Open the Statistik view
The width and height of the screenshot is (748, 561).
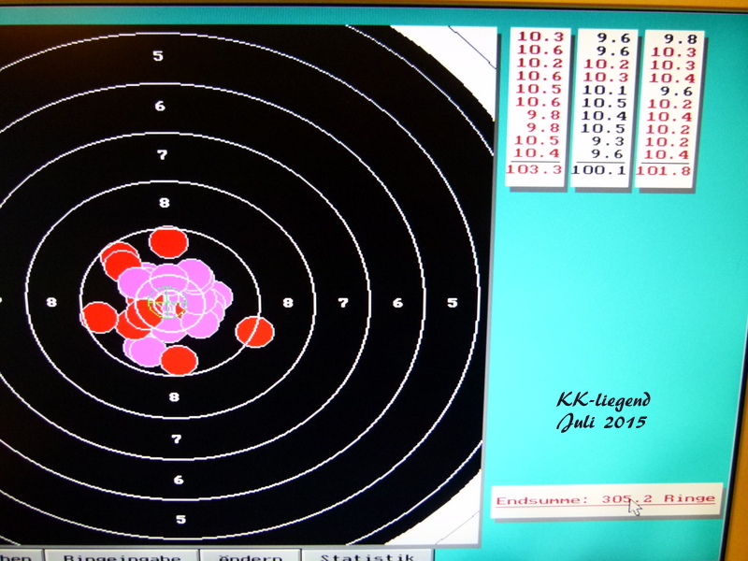tap(367, 555)
